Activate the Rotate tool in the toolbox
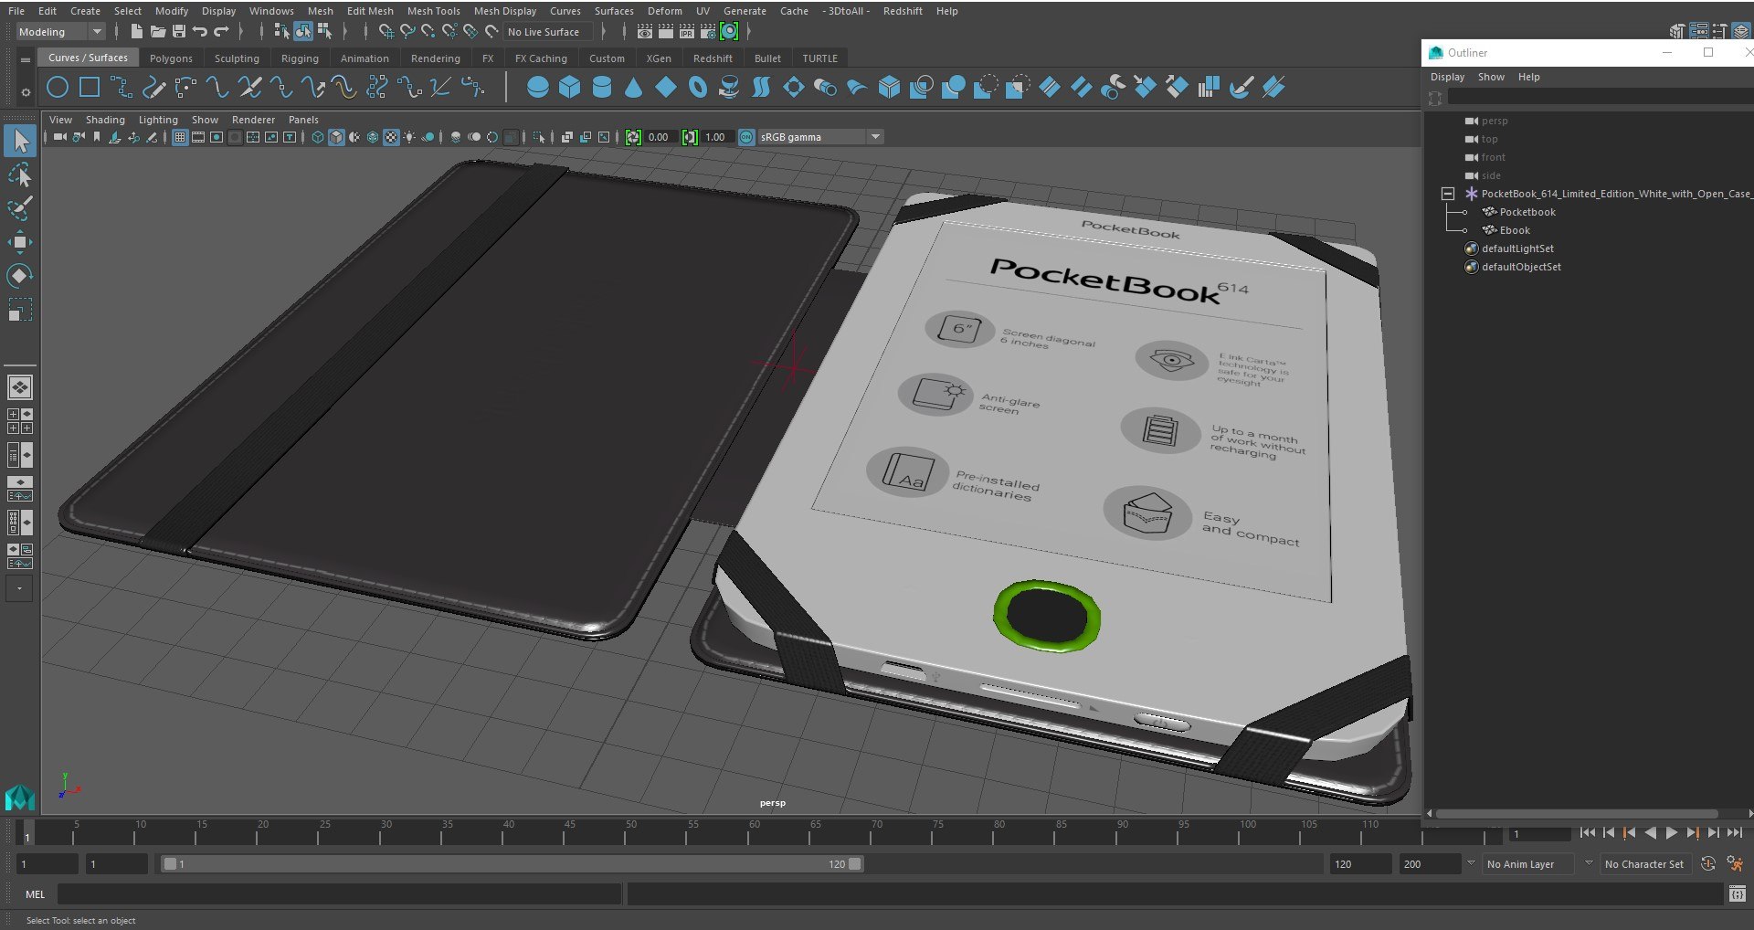This screenshot has width=1754, height=930. pyautogui.click(x=20, y=275)
